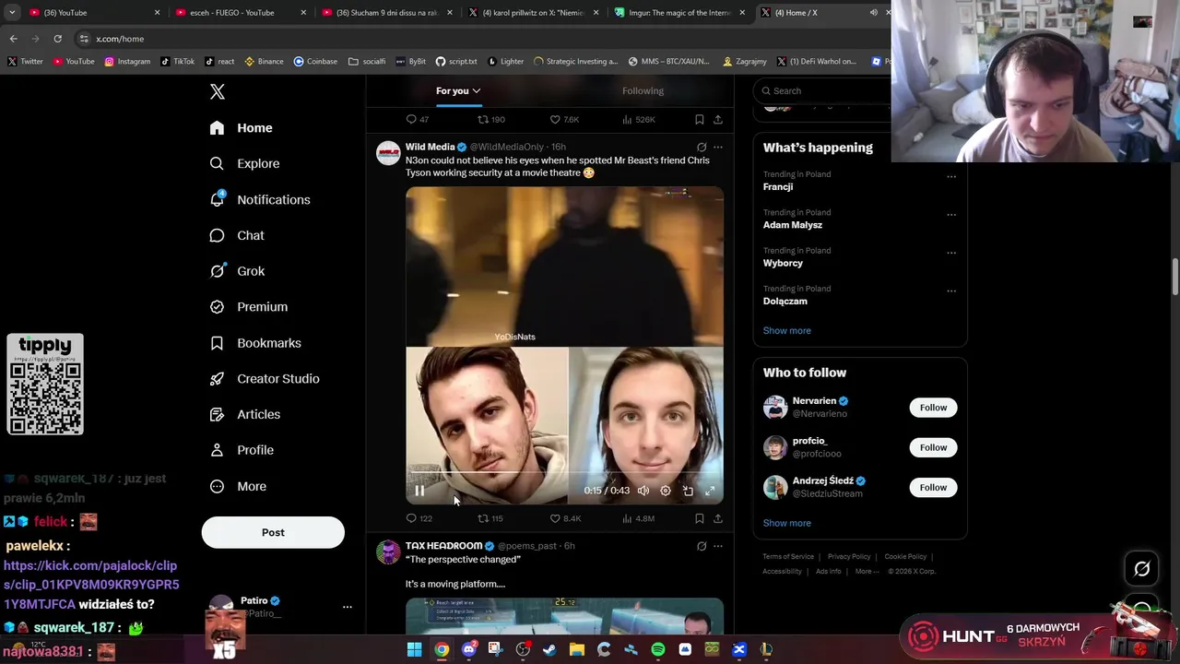
Task: Open Explore from the sidebar
Action: pos(244,163)
